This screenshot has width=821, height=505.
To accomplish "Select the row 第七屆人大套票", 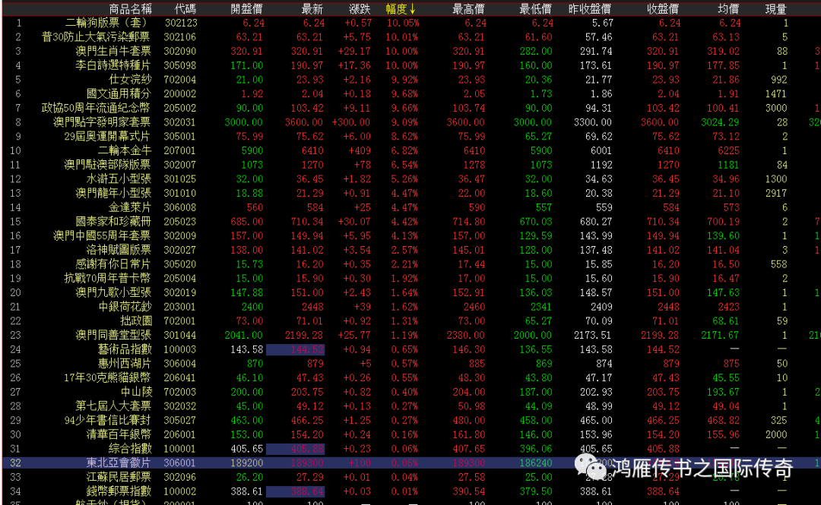I will coord(411,406).
